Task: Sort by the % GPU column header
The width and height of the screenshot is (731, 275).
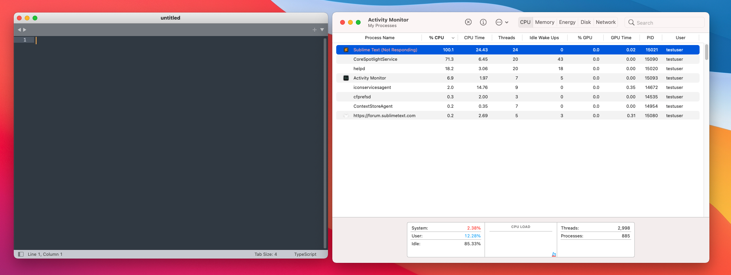Action: point(585,38)
